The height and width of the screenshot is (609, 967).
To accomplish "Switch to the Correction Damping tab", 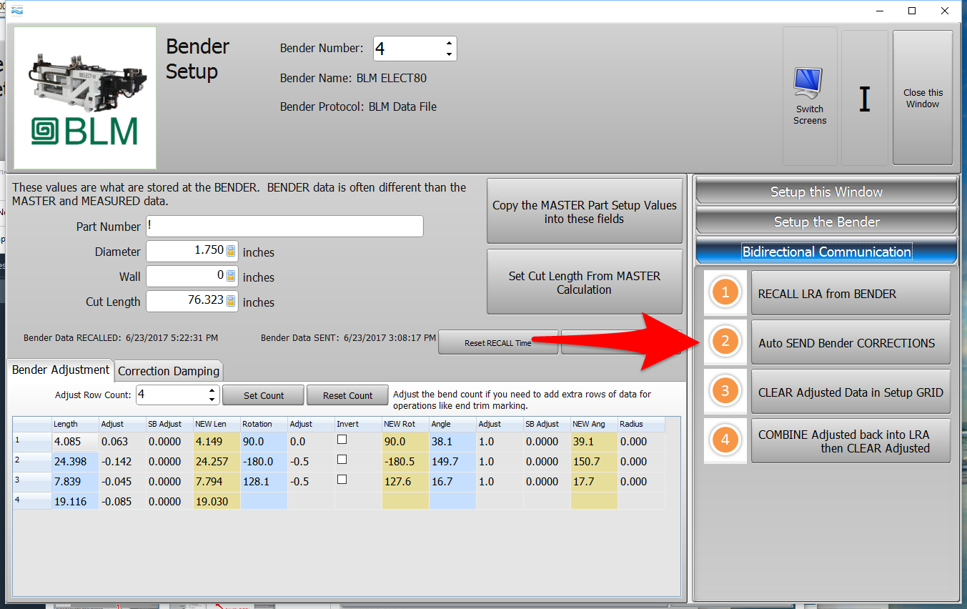I will [169, 371].
